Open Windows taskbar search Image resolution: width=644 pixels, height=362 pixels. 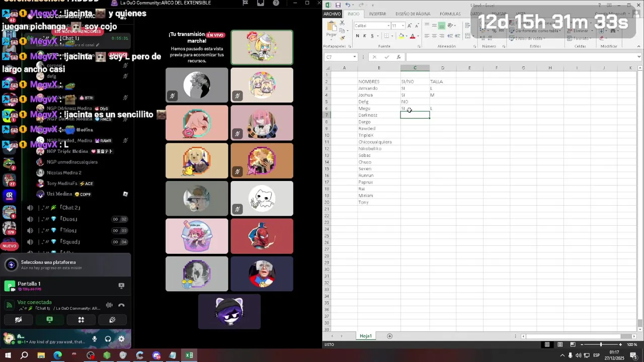24,355
